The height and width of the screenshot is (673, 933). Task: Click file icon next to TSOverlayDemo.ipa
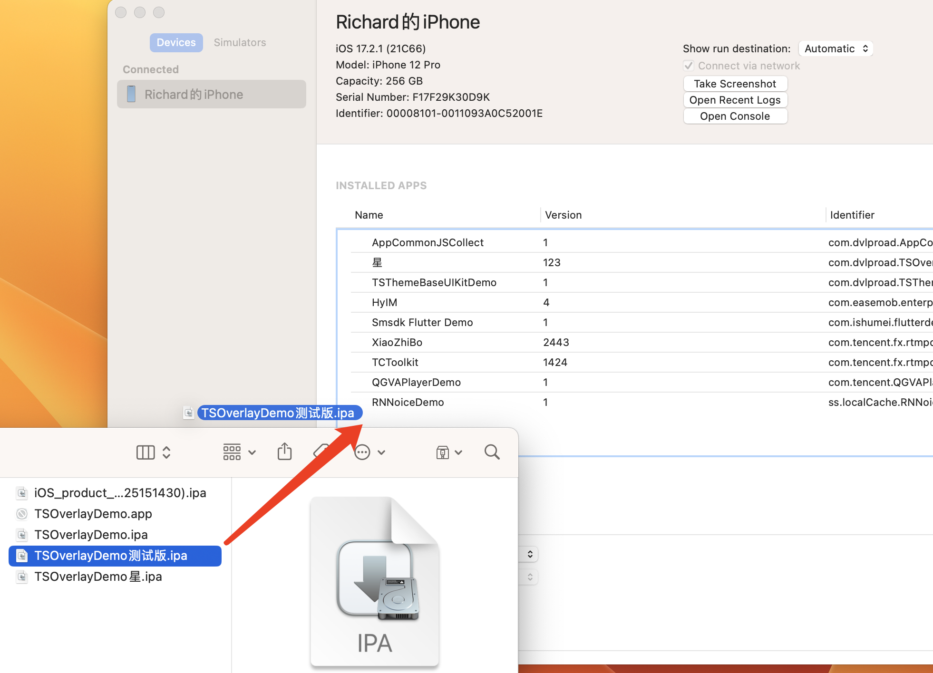point(22,535)
